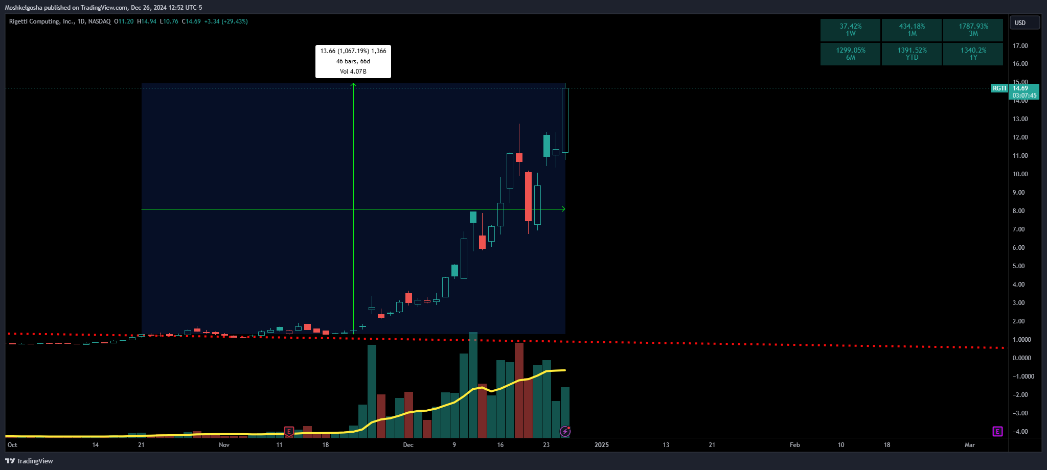
Task: Click the RGTI price label tag
Action: coord(999,88)
